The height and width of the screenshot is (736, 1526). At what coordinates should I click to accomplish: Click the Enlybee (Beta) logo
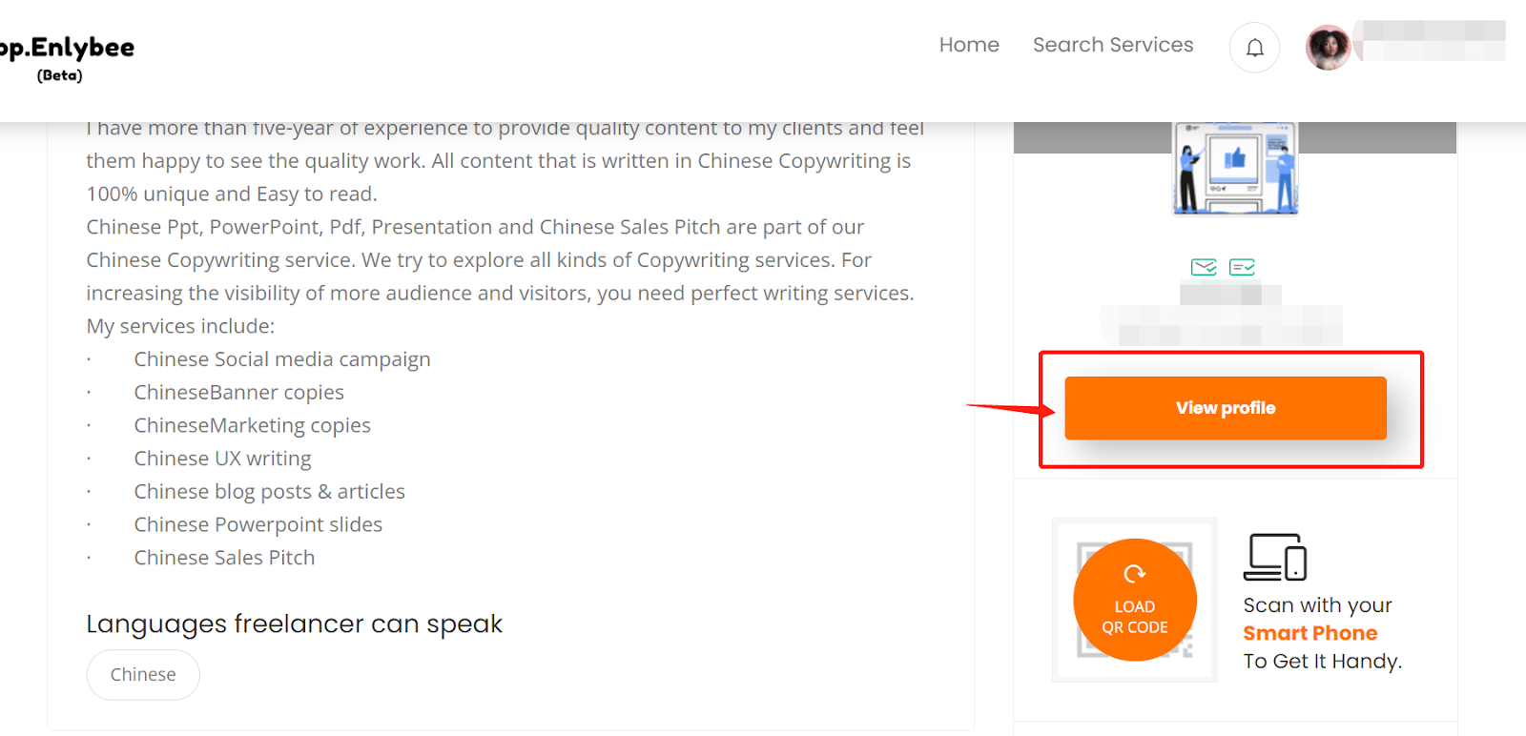tap(67, 57)
